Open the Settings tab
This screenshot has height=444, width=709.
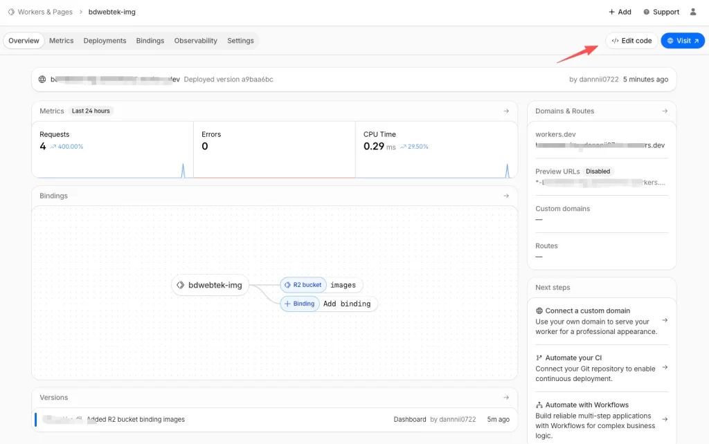point(240,41)
